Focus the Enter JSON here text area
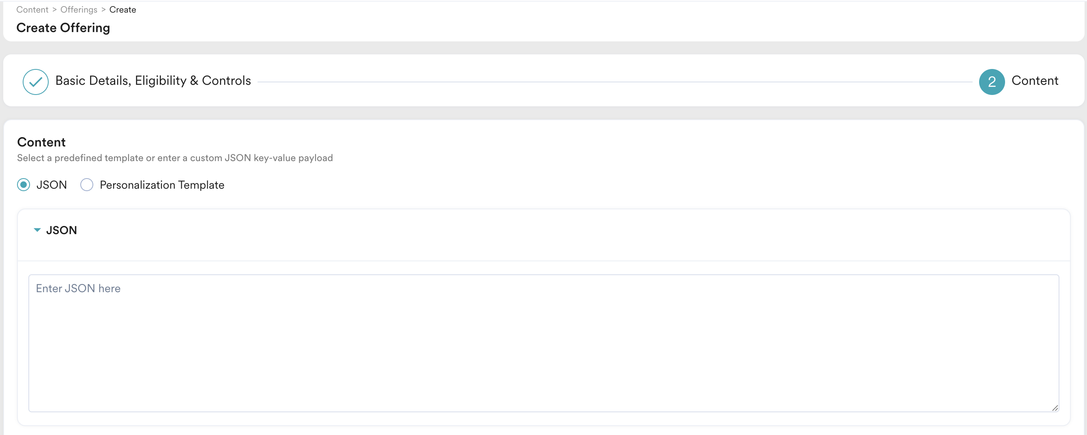This screenshot has width=1087, height=435. tap(543, 343)
